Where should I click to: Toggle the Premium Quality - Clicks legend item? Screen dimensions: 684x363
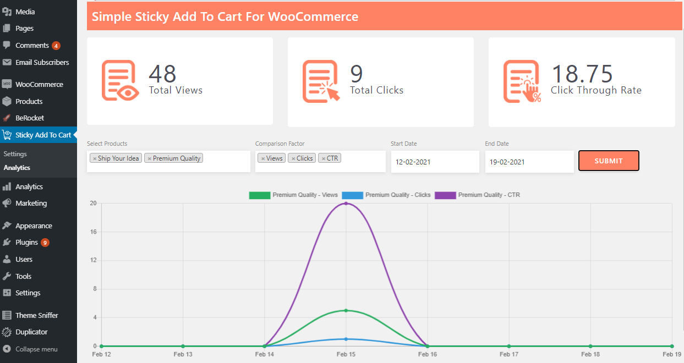point(386,195)
